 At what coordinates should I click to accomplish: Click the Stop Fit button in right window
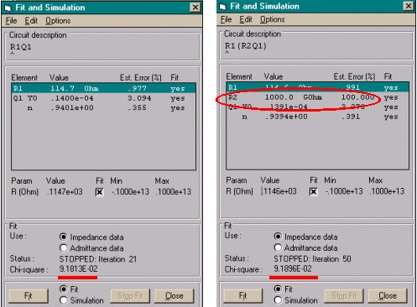[x=344, y=295]
